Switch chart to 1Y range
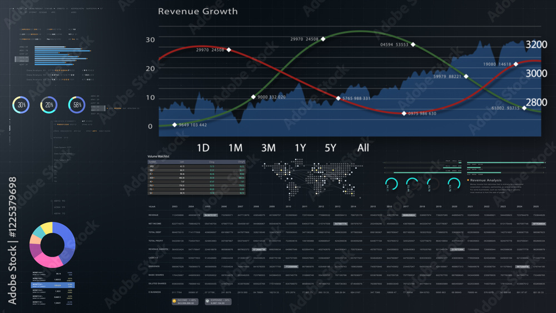Image resolution: width=556 pixels, height=313 pixels. click(300, 148)
